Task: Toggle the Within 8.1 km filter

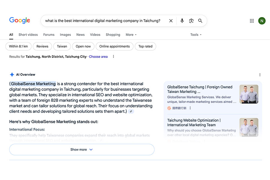Action: click(18, 46)
